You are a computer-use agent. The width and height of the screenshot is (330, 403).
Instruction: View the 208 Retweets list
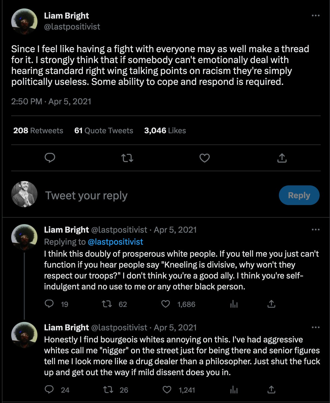pyautogui.click(x=38, y=131)
